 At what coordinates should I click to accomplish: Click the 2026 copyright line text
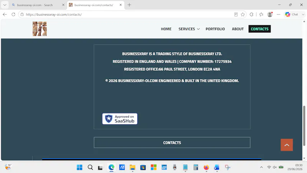[172, 81]
